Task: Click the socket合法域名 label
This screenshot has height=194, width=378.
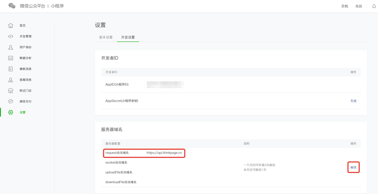Action: pos(116,163)
